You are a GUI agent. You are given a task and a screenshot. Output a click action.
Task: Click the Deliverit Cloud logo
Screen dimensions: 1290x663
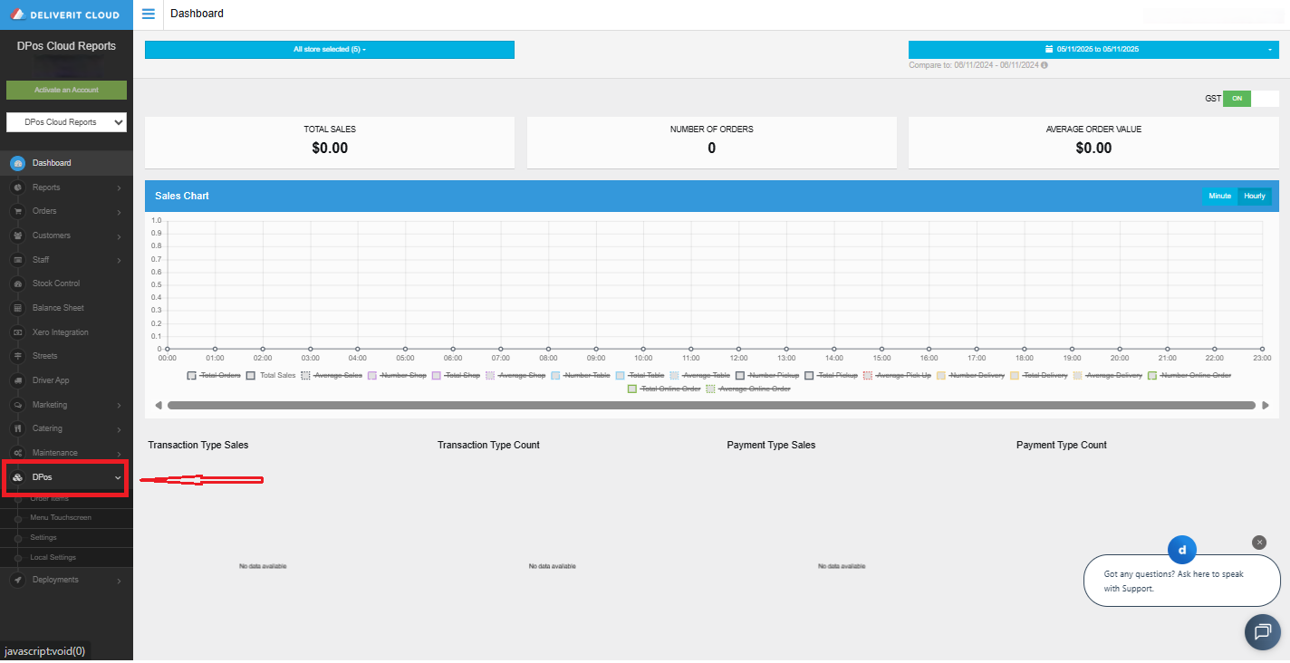66,14
